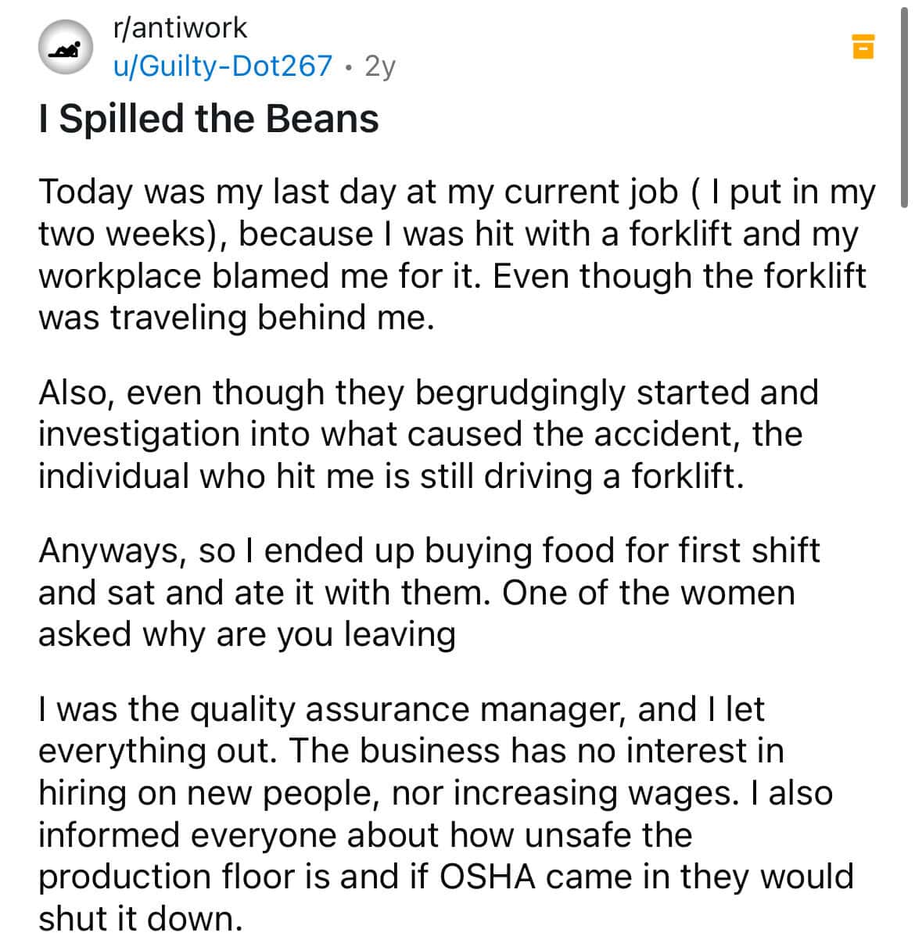Open the r/antiwork subreddit link
Viewport: 915px width, 947px height.
pyautogui.click(x=180, y=28)
